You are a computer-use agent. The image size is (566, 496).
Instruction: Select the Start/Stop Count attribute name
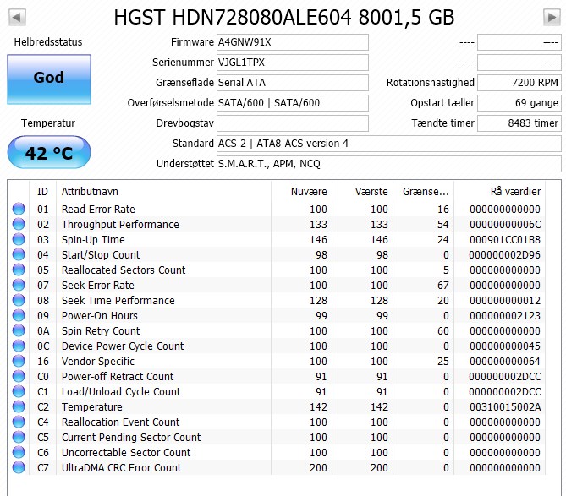pyautogui.click(x=101, y=255)
